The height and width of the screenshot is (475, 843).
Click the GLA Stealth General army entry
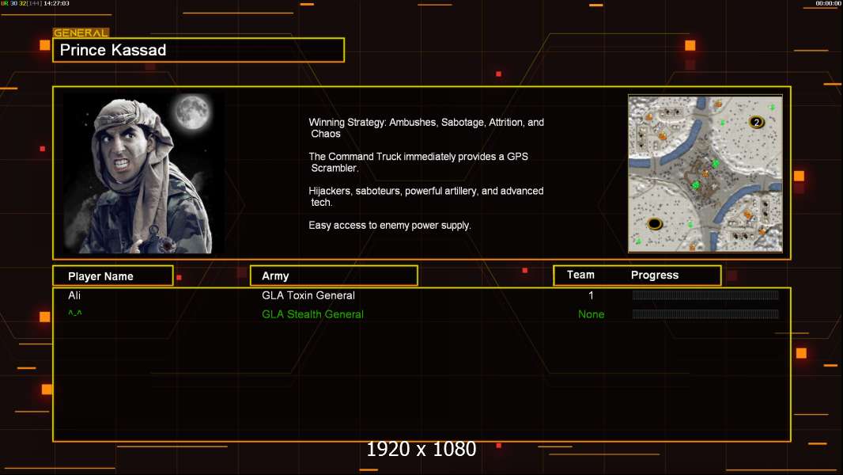pos(312,314)
